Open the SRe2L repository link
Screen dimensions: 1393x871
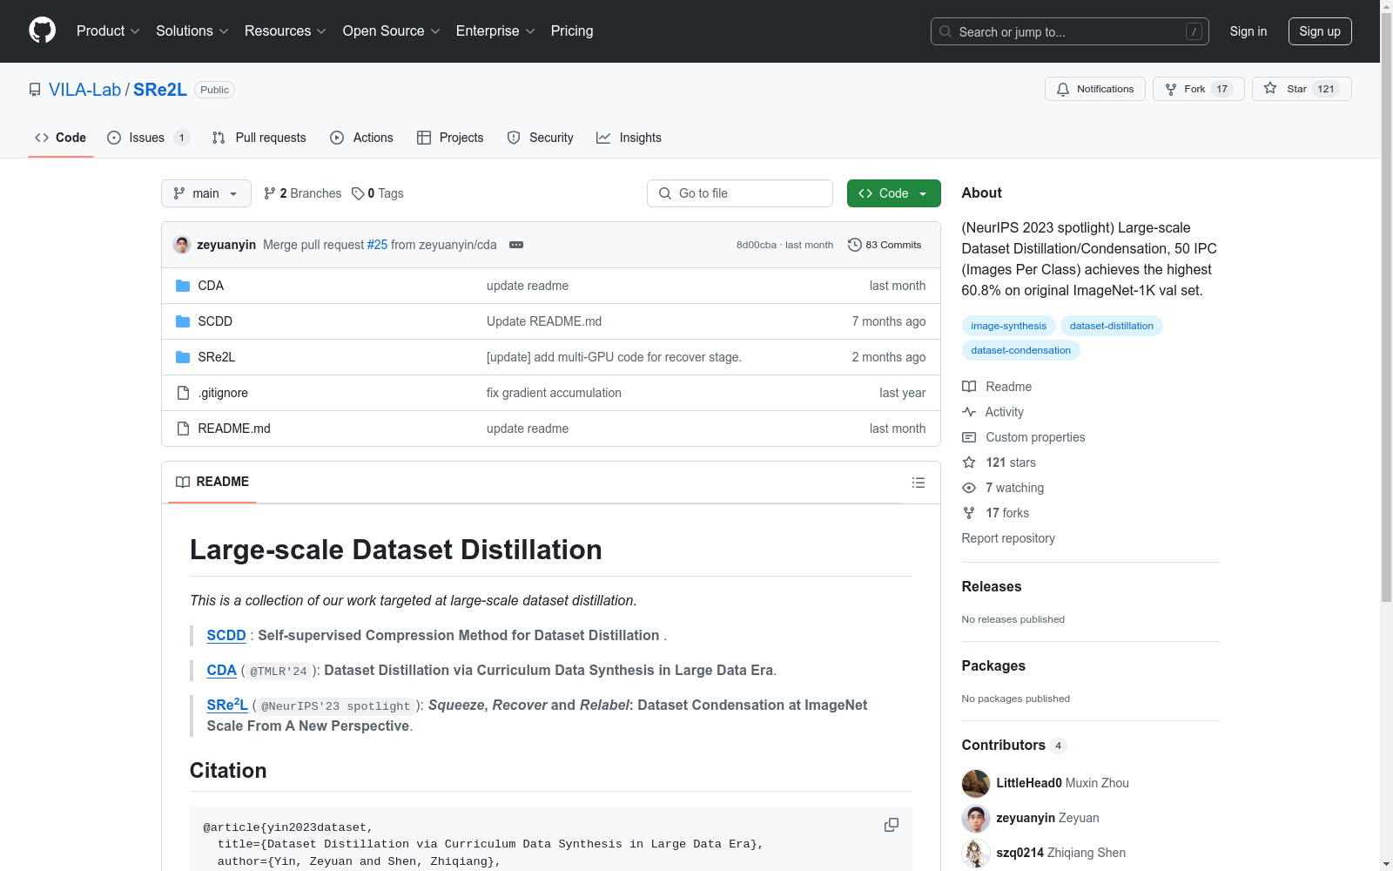[160, 90]
